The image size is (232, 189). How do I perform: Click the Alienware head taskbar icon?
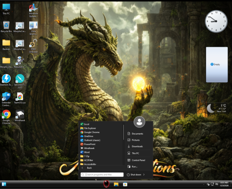click(106, 184)
